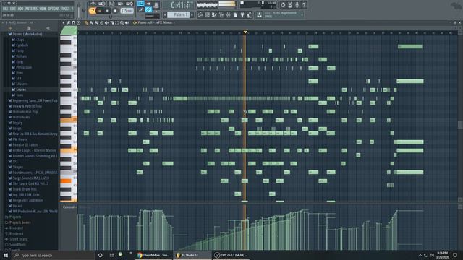
Task: Select the Cymbals folder in browser
Action: pyautogui.click(x=22, y=45)
